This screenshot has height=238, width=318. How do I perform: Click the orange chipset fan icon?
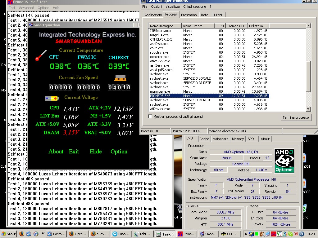[120, 78]
